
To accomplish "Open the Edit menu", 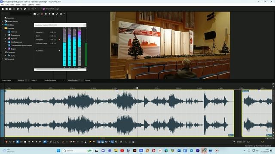I will click(7, 5).
